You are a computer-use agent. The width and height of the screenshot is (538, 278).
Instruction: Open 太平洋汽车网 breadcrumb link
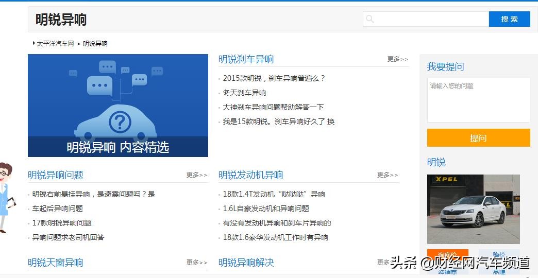tap(55, 44)
